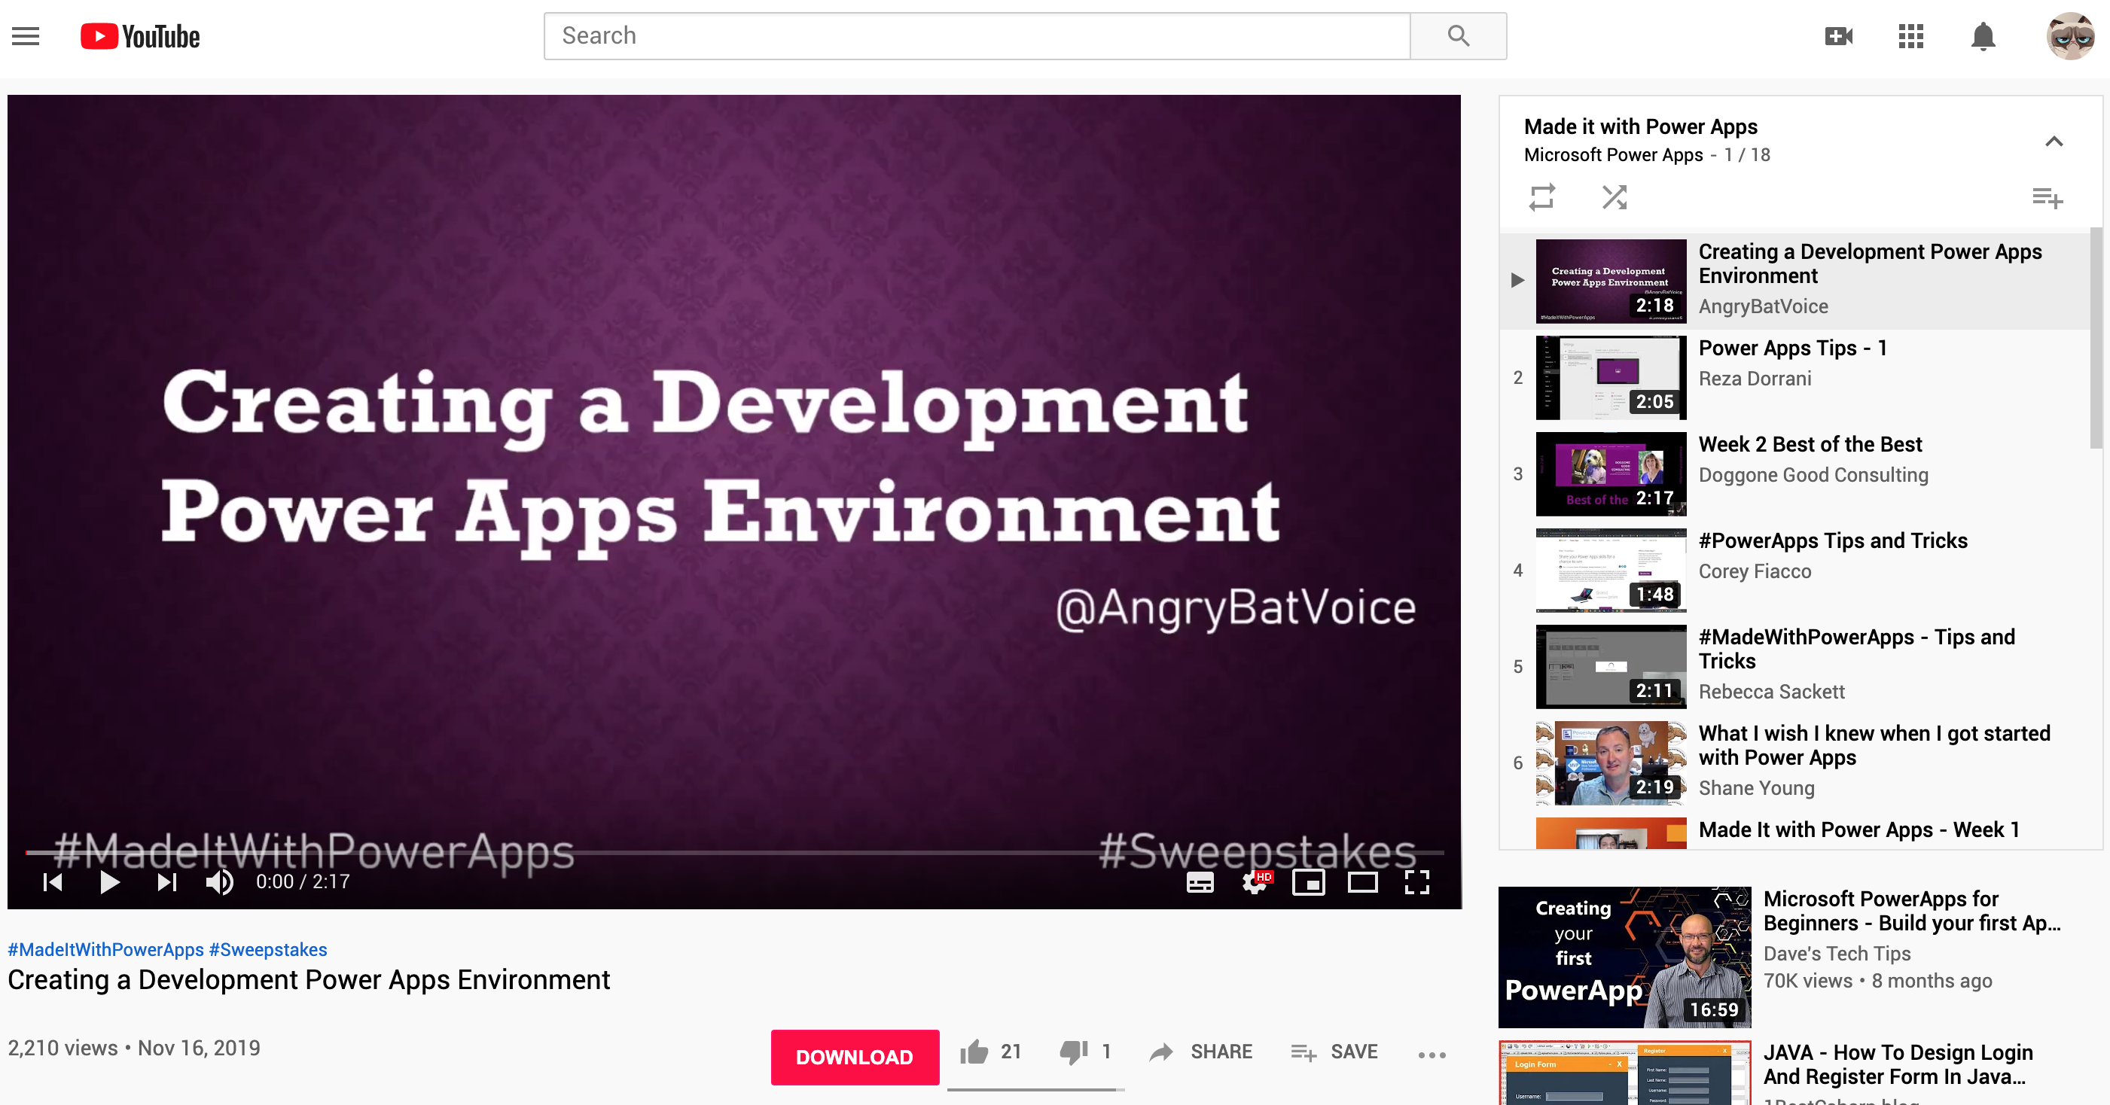The width and height of the screenshot is (2110, 1105).
Task: Open the notifications bell
Action: point(1983,37)
